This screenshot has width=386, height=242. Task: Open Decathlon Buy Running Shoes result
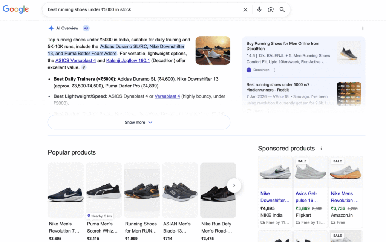click(283, 46)
